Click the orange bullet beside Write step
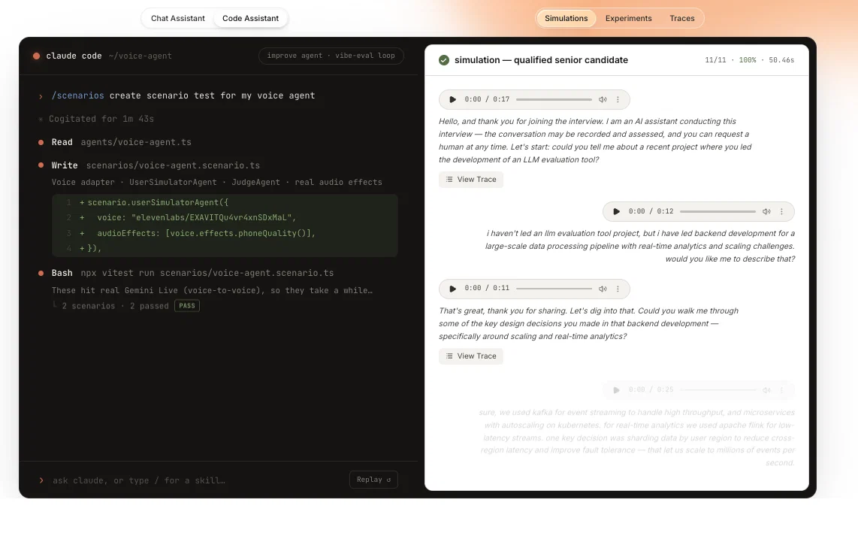The height and width of the screenshot is (539, 858). tap(41, 165)
